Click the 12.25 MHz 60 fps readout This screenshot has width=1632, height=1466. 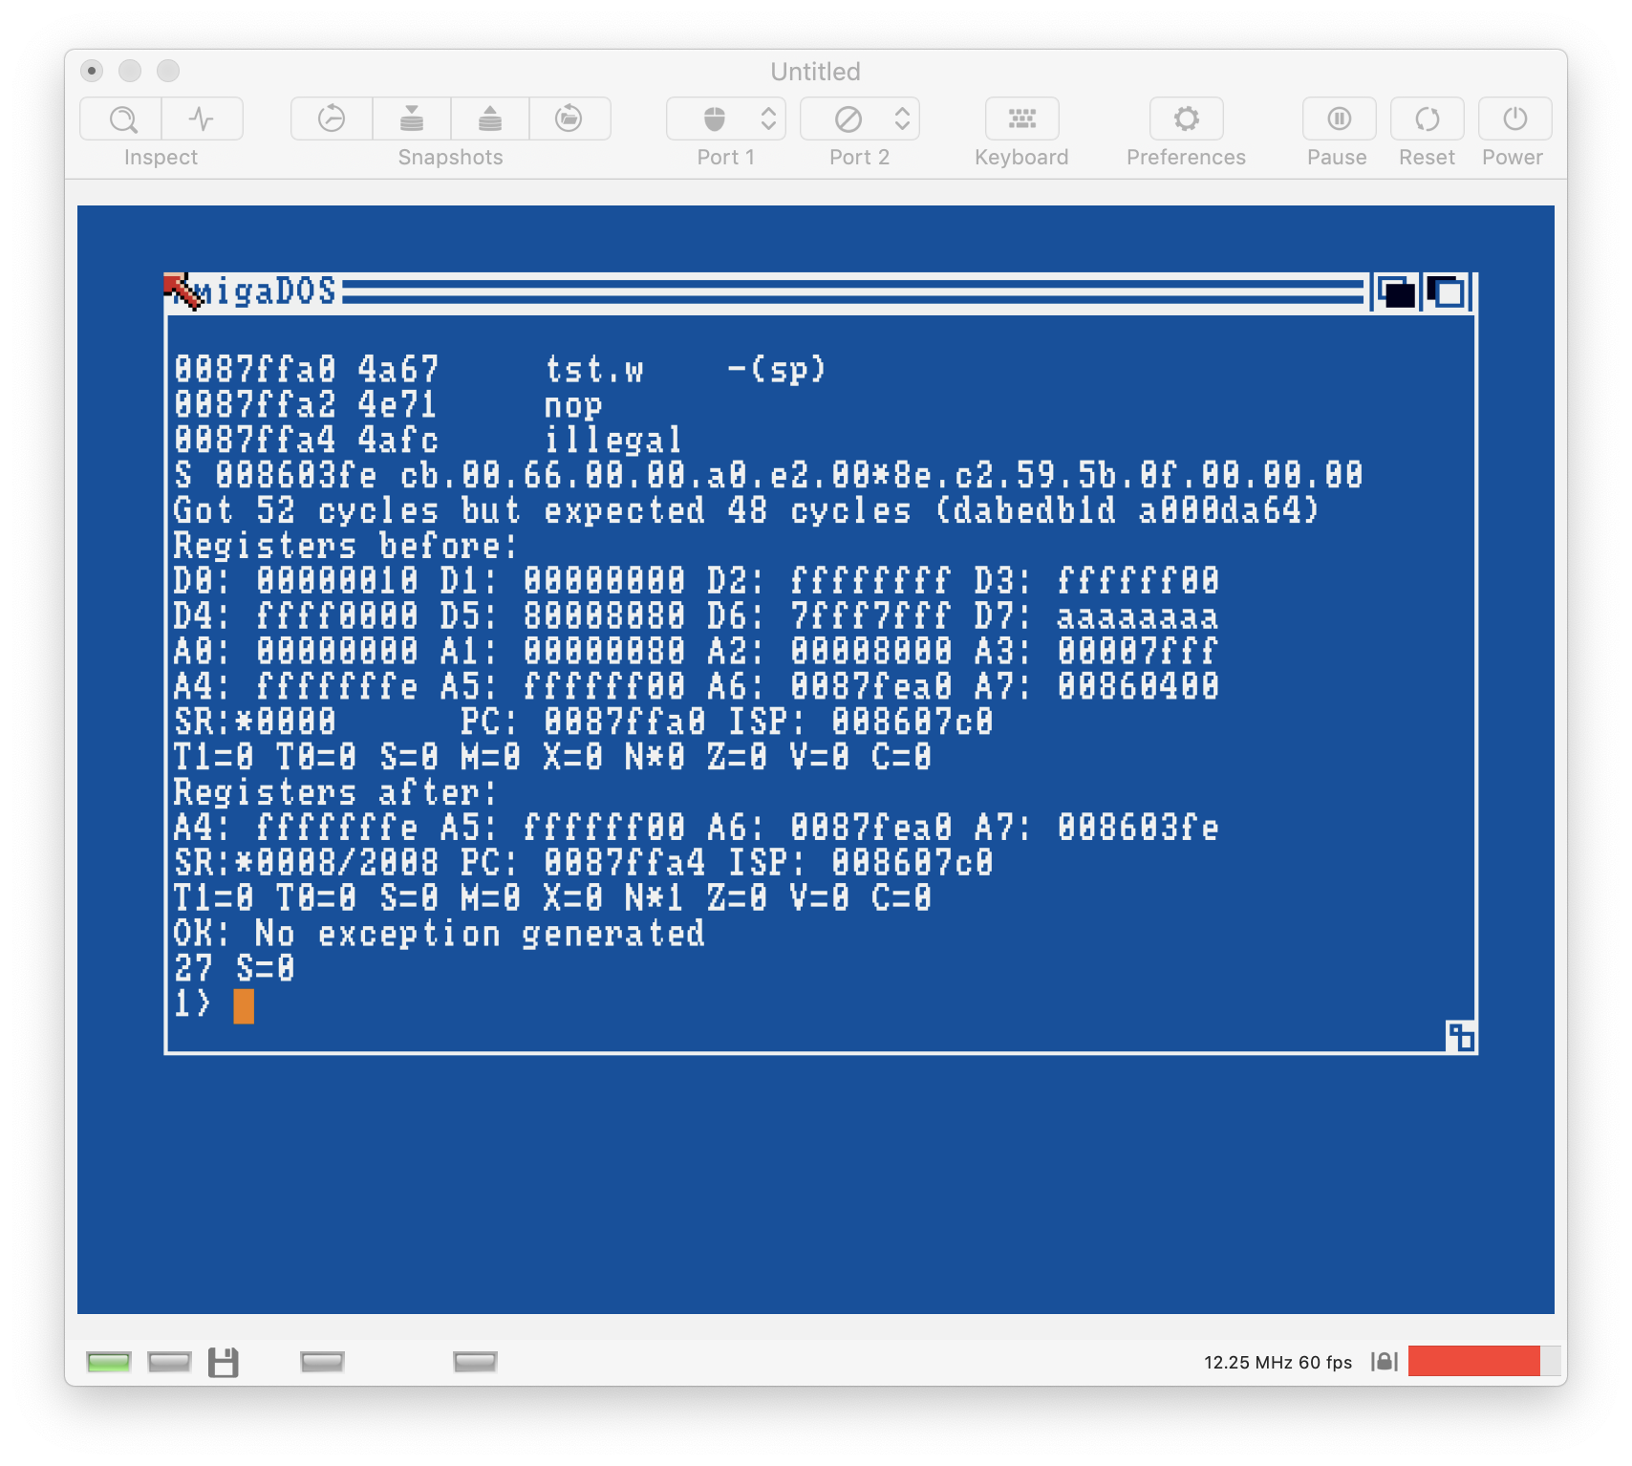click(1278, 1362)
